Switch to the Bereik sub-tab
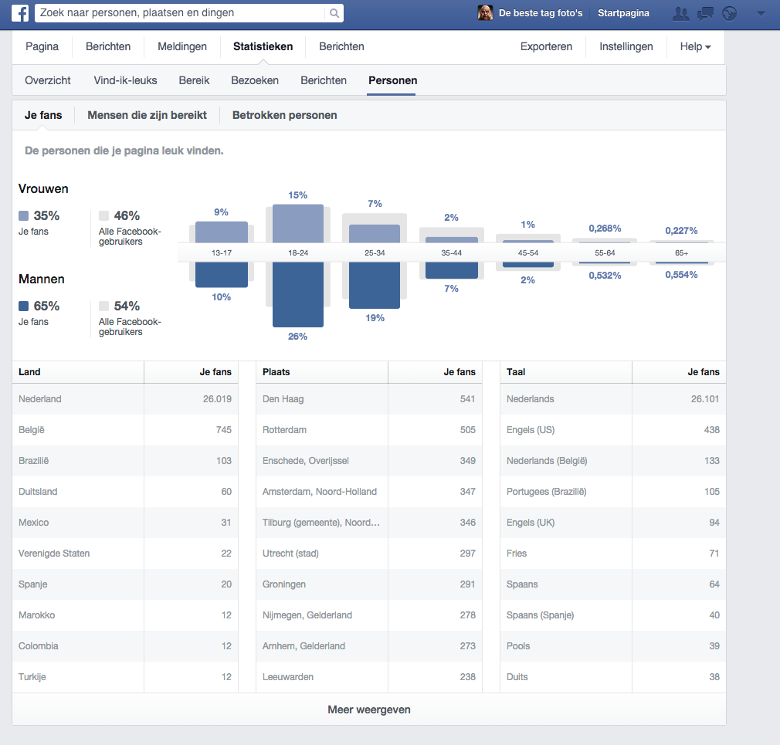Viewport: 780px width, 745px height. click(x=194, y=80)
